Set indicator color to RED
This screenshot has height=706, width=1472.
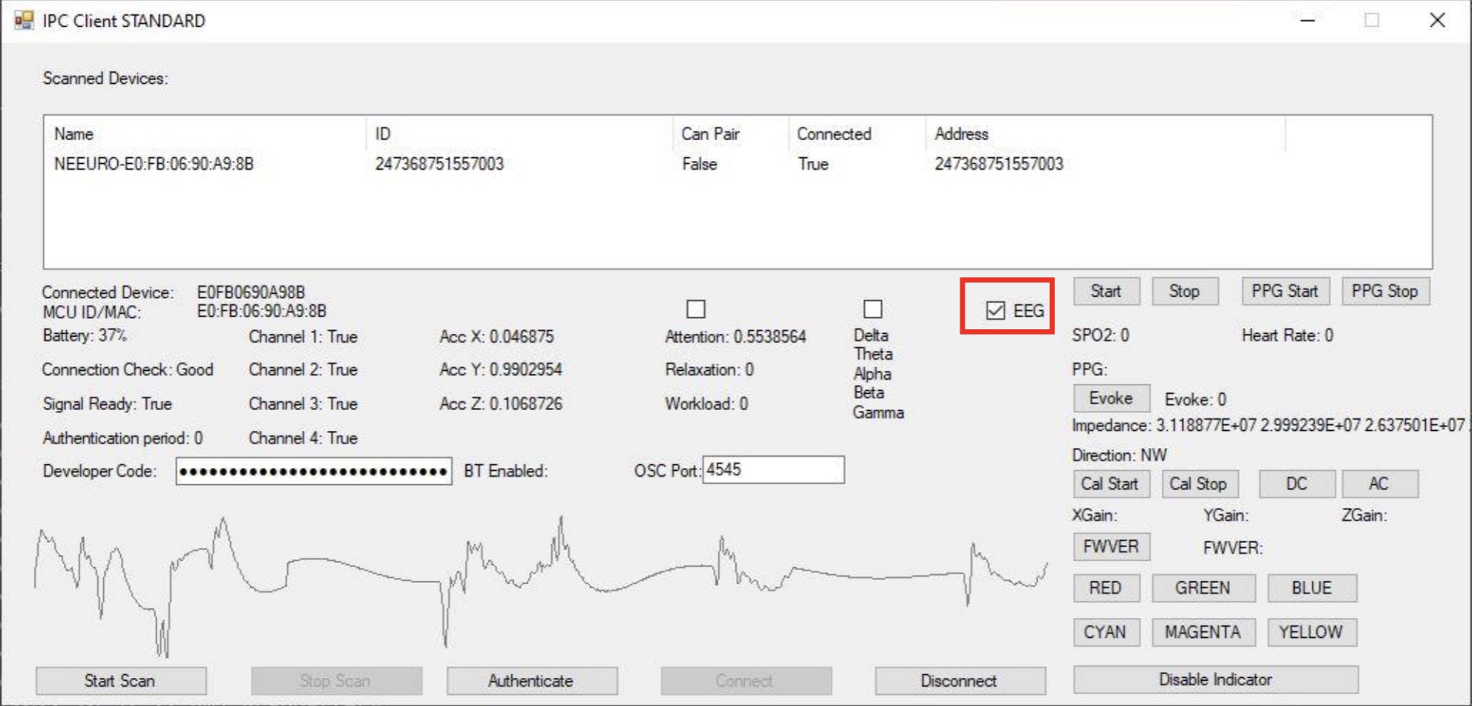[x=1105, y=588]
